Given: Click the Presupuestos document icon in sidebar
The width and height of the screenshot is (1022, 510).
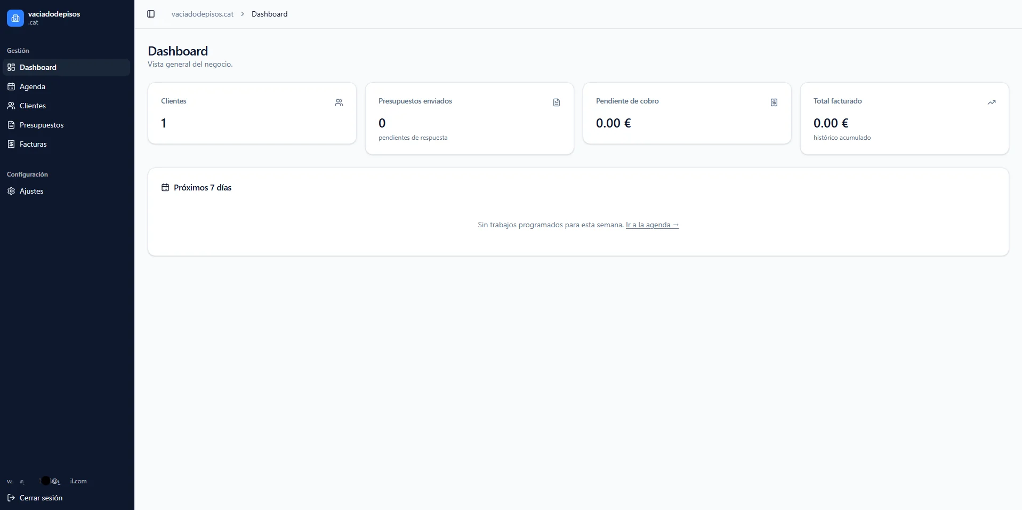Looking at the screenshot, I should tap(11, 125).
